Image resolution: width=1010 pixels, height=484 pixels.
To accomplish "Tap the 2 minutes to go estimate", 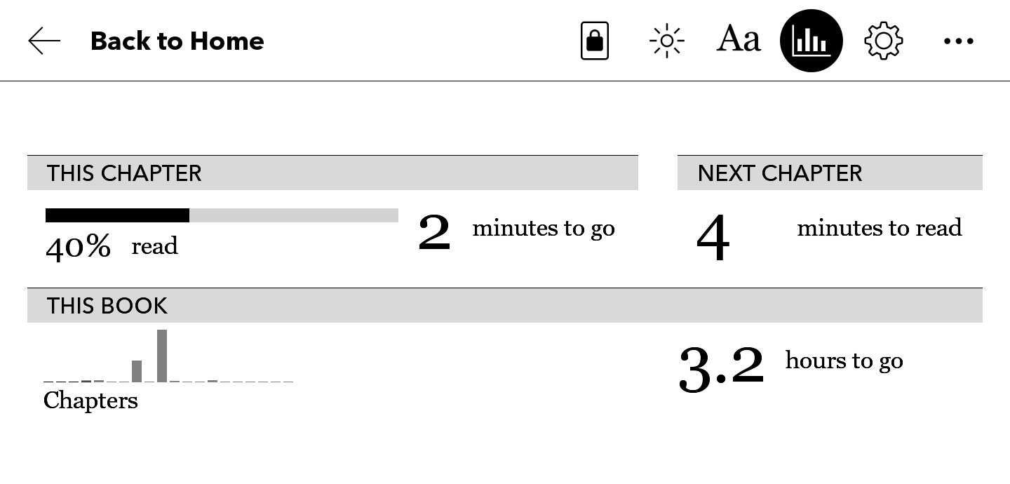I will pyautogui.click(x=516, y=230).
